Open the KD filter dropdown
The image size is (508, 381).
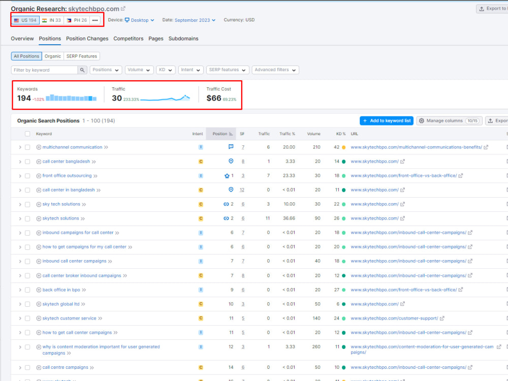(x=166, y=70)
